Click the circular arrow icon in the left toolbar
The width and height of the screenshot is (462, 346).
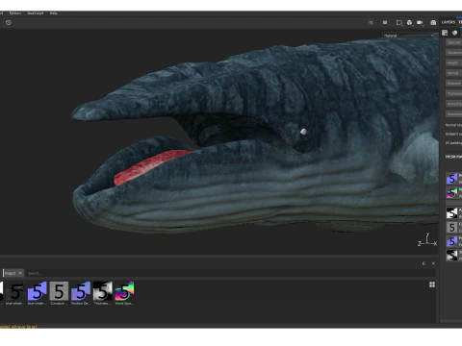point(9,22)
